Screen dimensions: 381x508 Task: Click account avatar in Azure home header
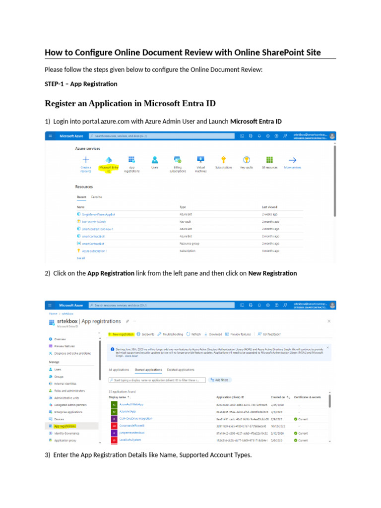332,136
